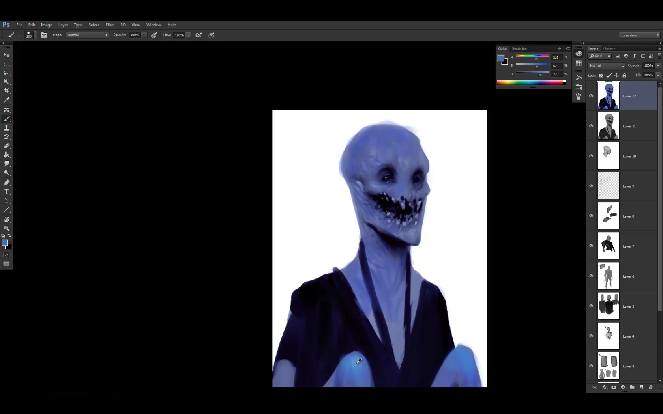Hide Layer 8 using its eye icon
The height and width of the screenshot is (414, 663).
(x=591, y=216)
